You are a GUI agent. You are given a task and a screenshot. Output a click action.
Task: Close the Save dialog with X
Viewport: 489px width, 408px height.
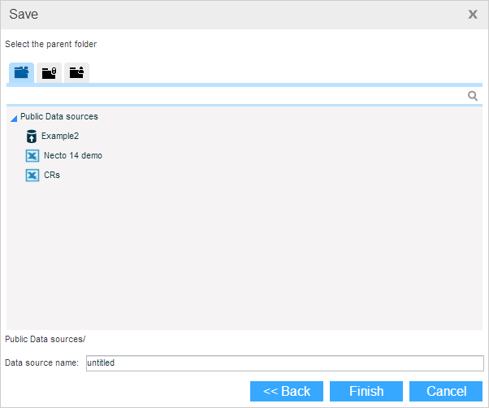click(x=473, y=14)
